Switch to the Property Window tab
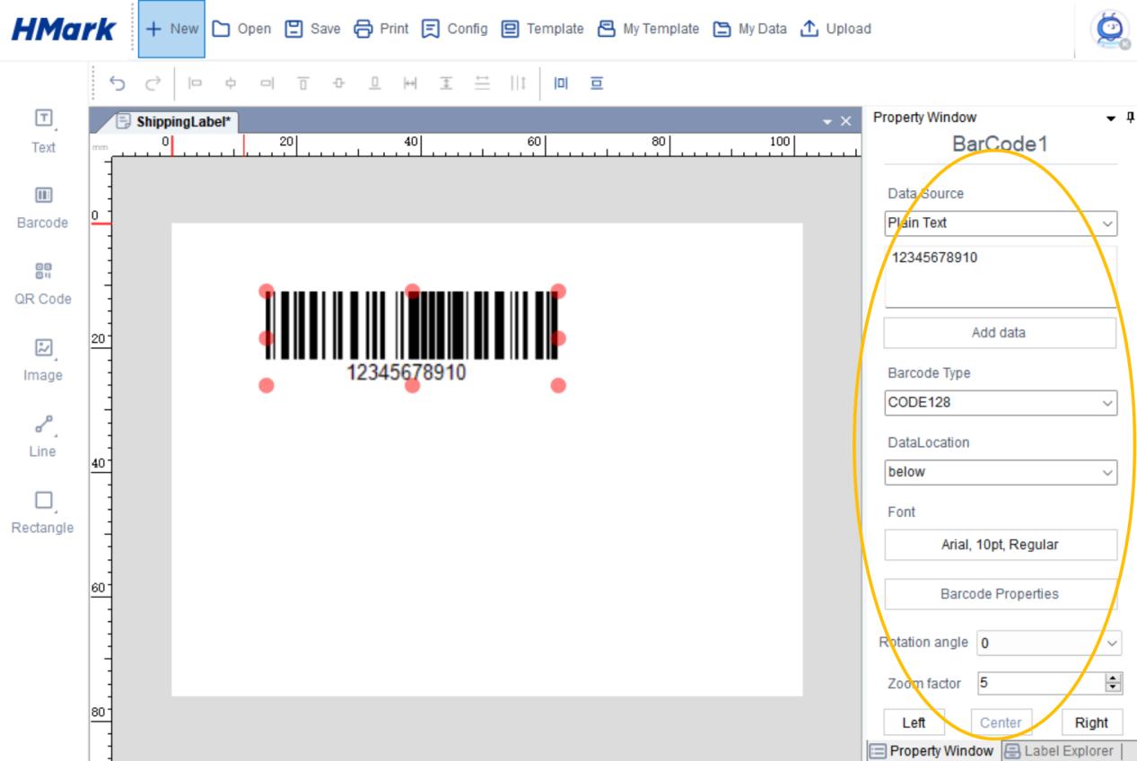 [x=931, y=751]
